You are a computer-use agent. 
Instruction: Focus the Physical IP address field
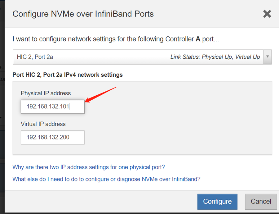[x=53, y=107]
